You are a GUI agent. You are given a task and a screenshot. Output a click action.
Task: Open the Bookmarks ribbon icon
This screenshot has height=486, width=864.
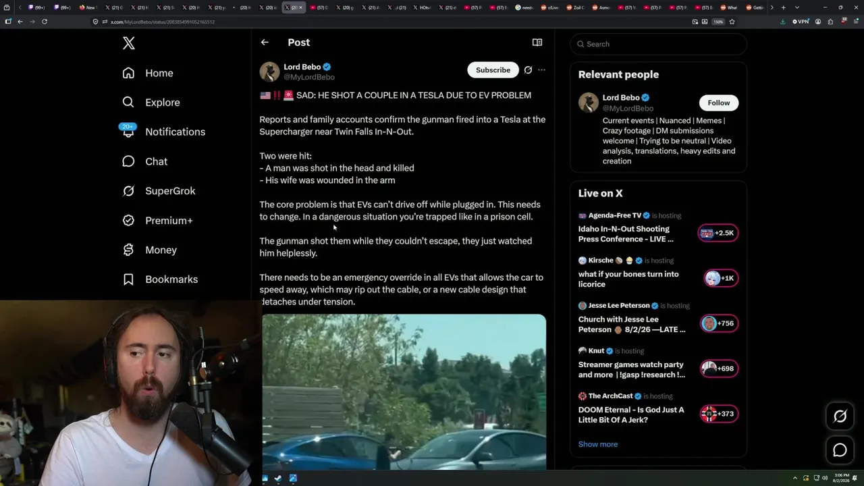pos(128,279)
